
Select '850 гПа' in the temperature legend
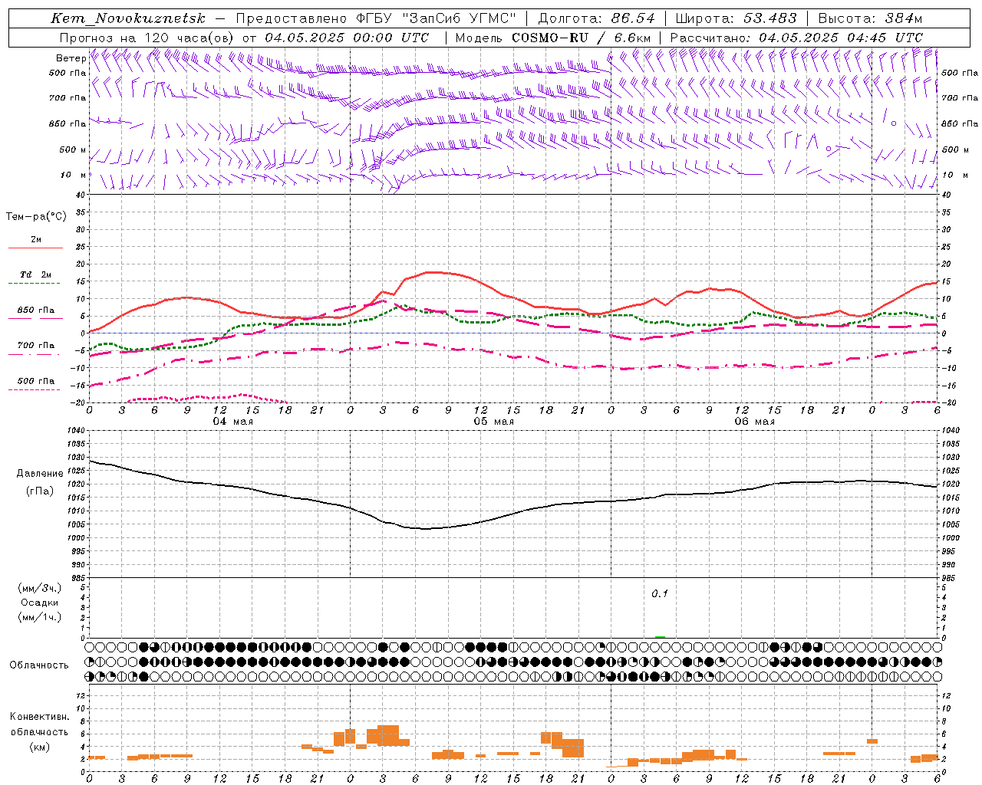click(36, 310)
